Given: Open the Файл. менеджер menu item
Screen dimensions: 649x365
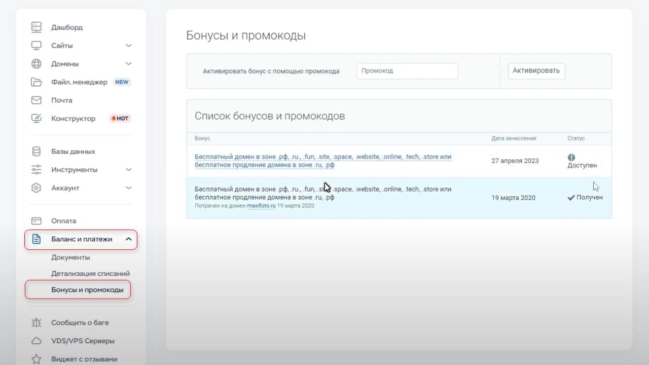Looking at the screenshot, I should [79, 82].
